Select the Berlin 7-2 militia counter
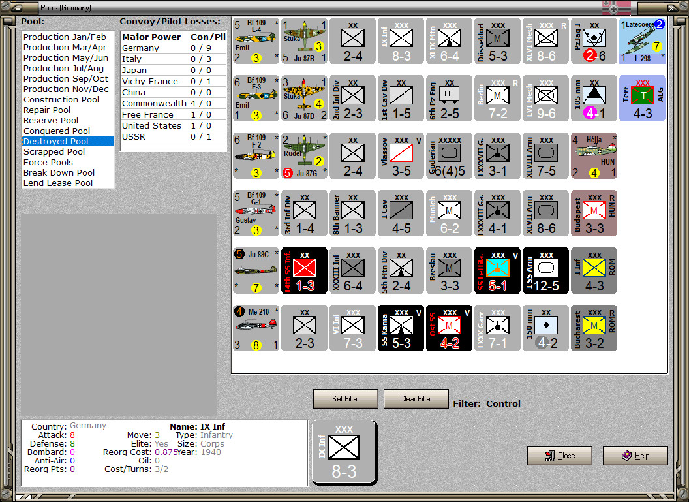The image size is (689, 502). [497, 99]
